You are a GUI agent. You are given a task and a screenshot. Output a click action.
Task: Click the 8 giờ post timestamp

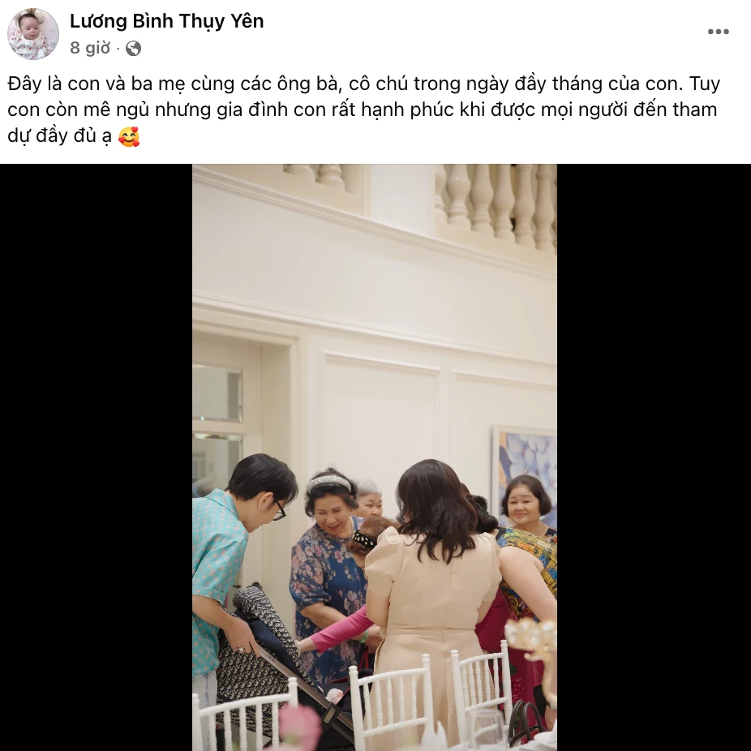coord(90,48)
